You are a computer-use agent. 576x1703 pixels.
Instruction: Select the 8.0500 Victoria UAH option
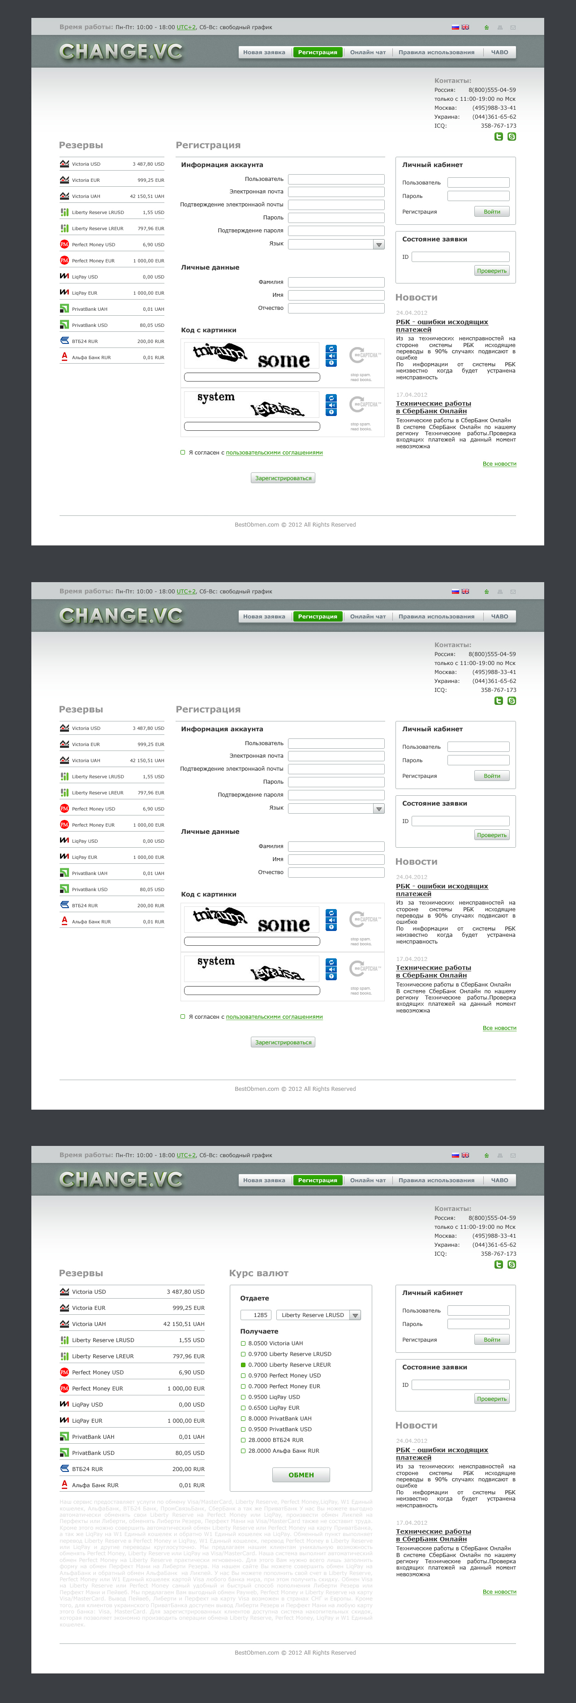click(243, 1343)
